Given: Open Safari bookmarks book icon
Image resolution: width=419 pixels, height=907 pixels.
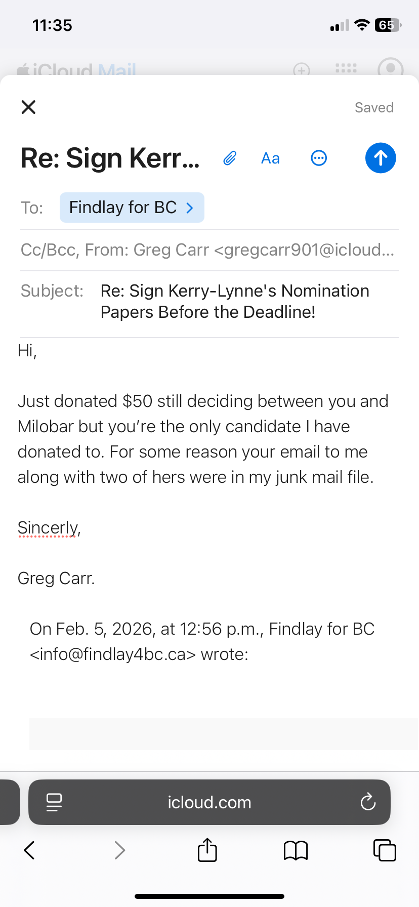Looking at the screenshot, I should [x=296, y=850].
